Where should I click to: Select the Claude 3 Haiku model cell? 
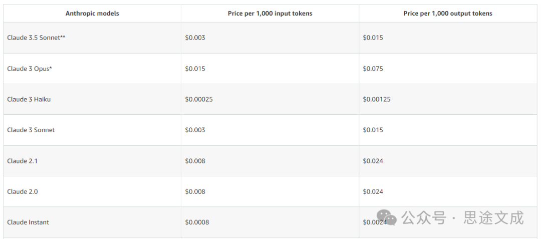pos(29,99)
